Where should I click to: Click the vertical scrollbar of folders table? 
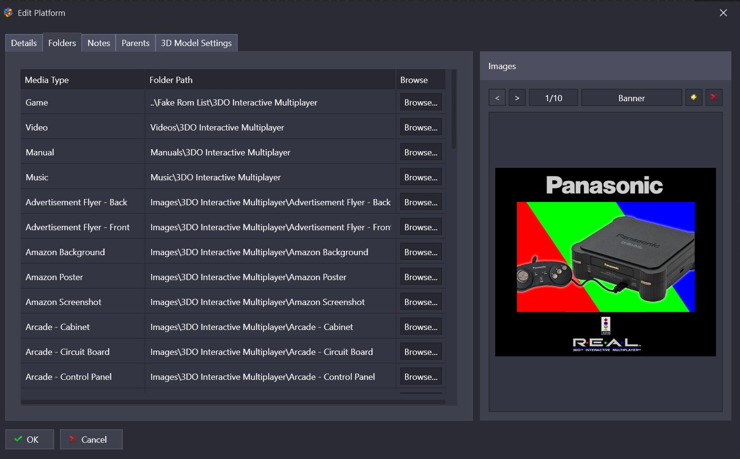click(x=454, y=109)
